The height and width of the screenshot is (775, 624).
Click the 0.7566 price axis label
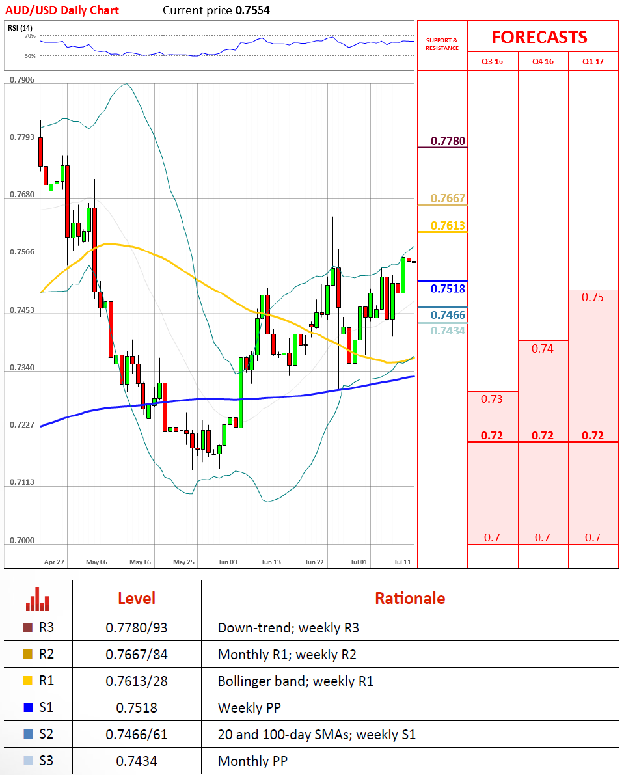(x=22, y=252)
